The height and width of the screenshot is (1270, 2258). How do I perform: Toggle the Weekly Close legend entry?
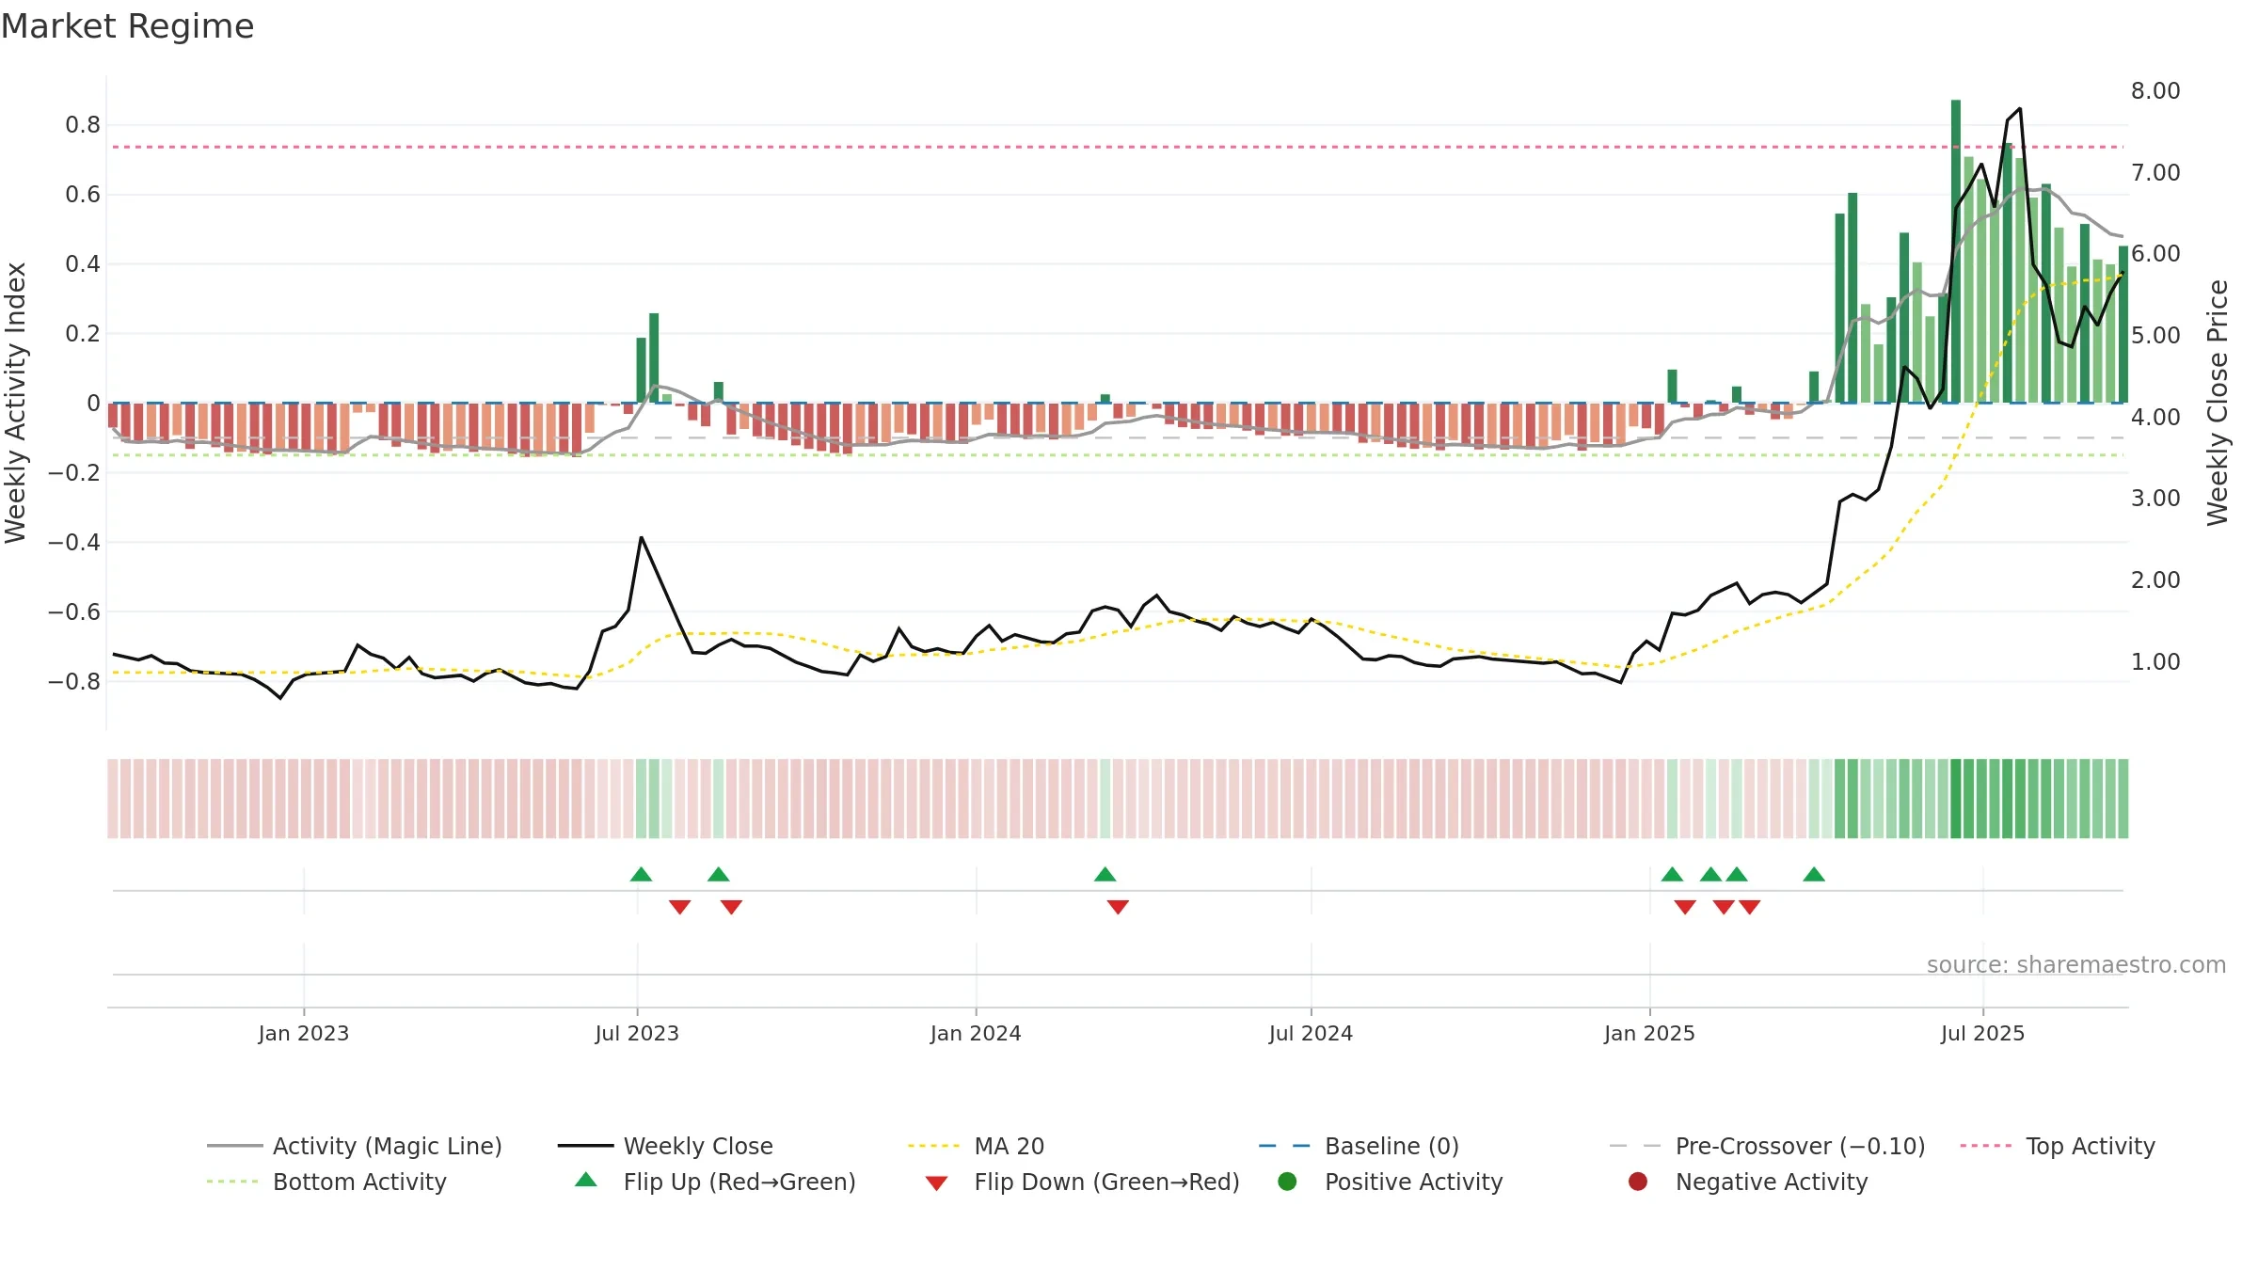(665, 1146)
